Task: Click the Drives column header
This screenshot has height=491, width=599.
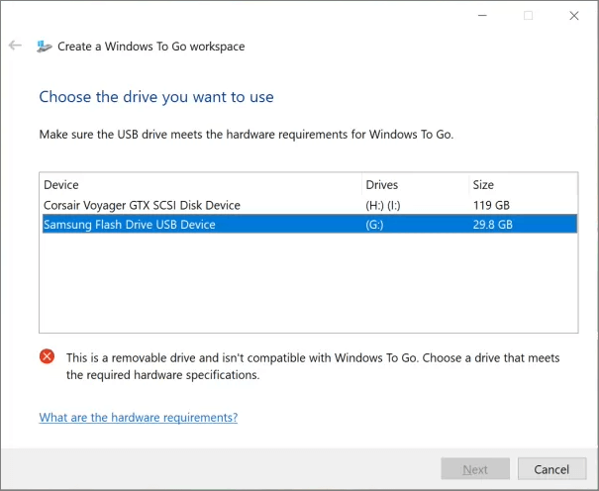Action: click(382, 185)
